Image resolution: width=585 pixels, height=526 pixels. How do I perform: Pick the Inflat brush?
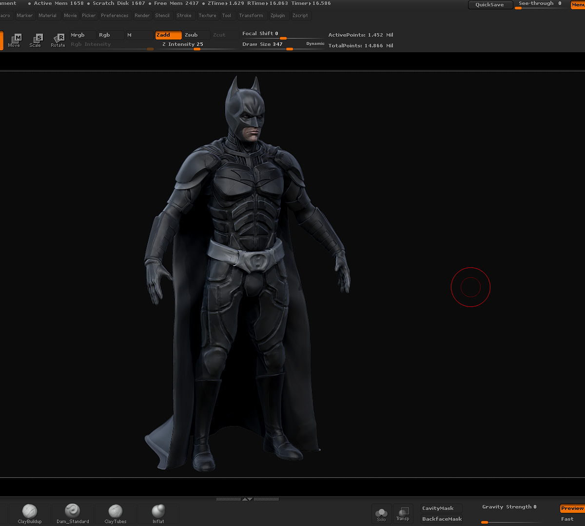point(158,514)
